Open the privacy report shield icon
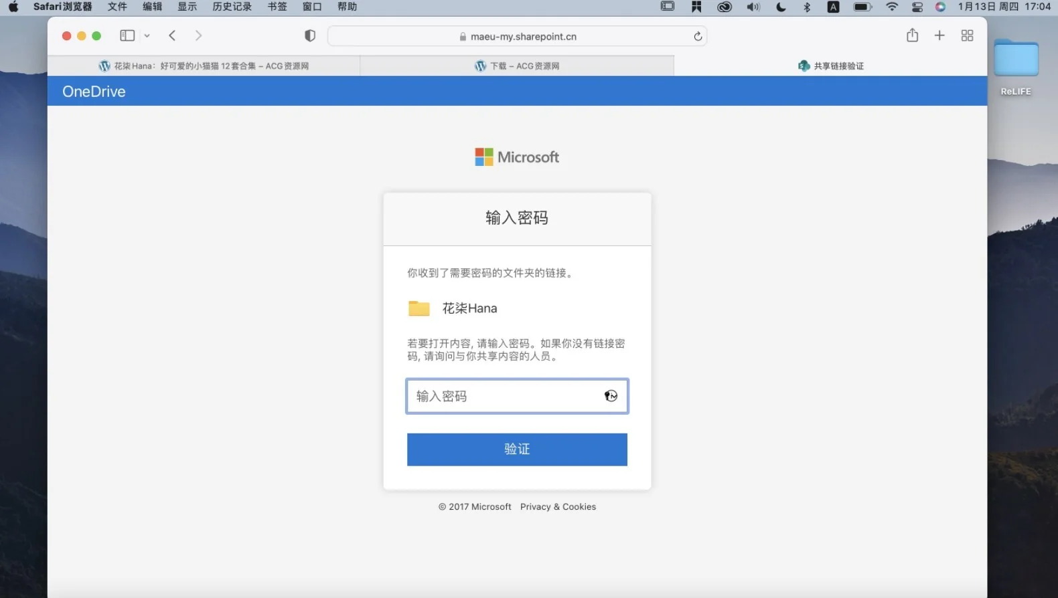The height and width of the screenshot is (598, 1058). 309,36
